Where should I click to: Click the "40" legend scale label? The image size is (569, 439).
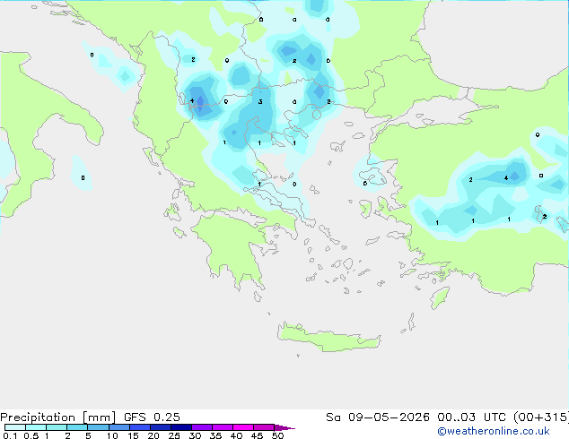coord(237,435)
